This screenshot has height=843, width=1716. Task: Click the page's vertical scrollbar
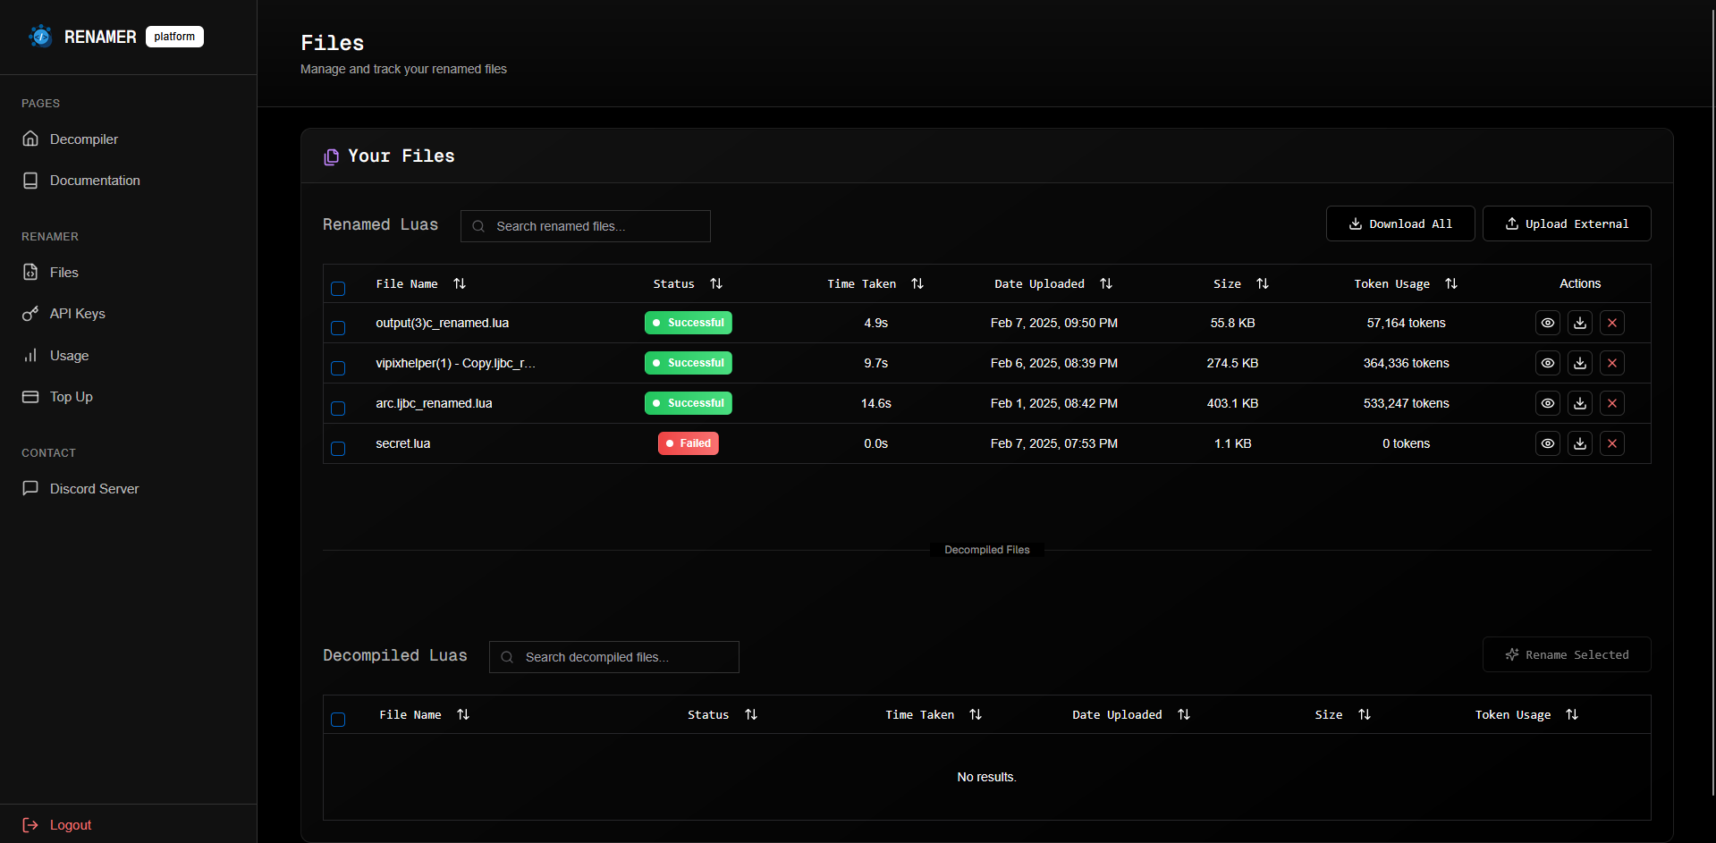click(x=1712, y=358)
